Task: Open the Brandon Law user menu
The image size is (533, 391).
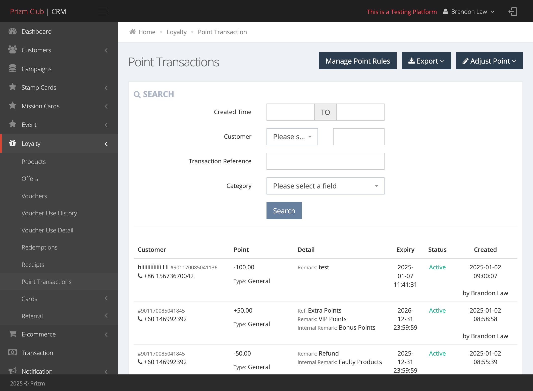Action: (x=469, y=12)
